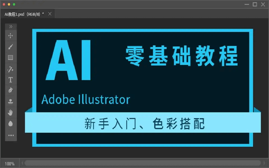Click the green traffic-light dot

pyautogui.click(x=14, y=4)
